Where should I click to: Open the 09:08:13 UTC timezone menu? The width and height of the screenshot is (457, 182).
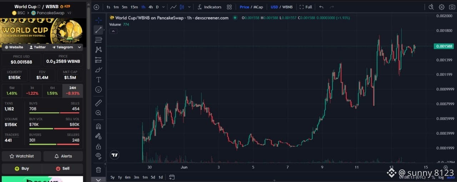412,177
